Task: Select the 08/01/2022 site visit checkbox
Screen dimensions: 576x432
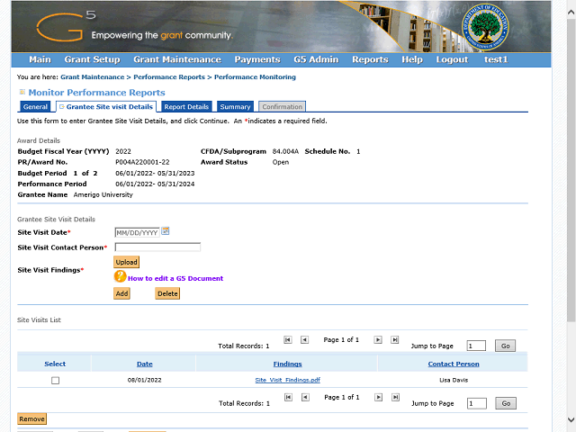Action: [55, 381]
